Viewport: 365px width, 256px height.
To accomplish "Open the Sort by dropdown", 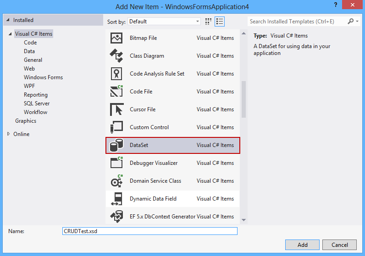I will (x=164, y=22).
